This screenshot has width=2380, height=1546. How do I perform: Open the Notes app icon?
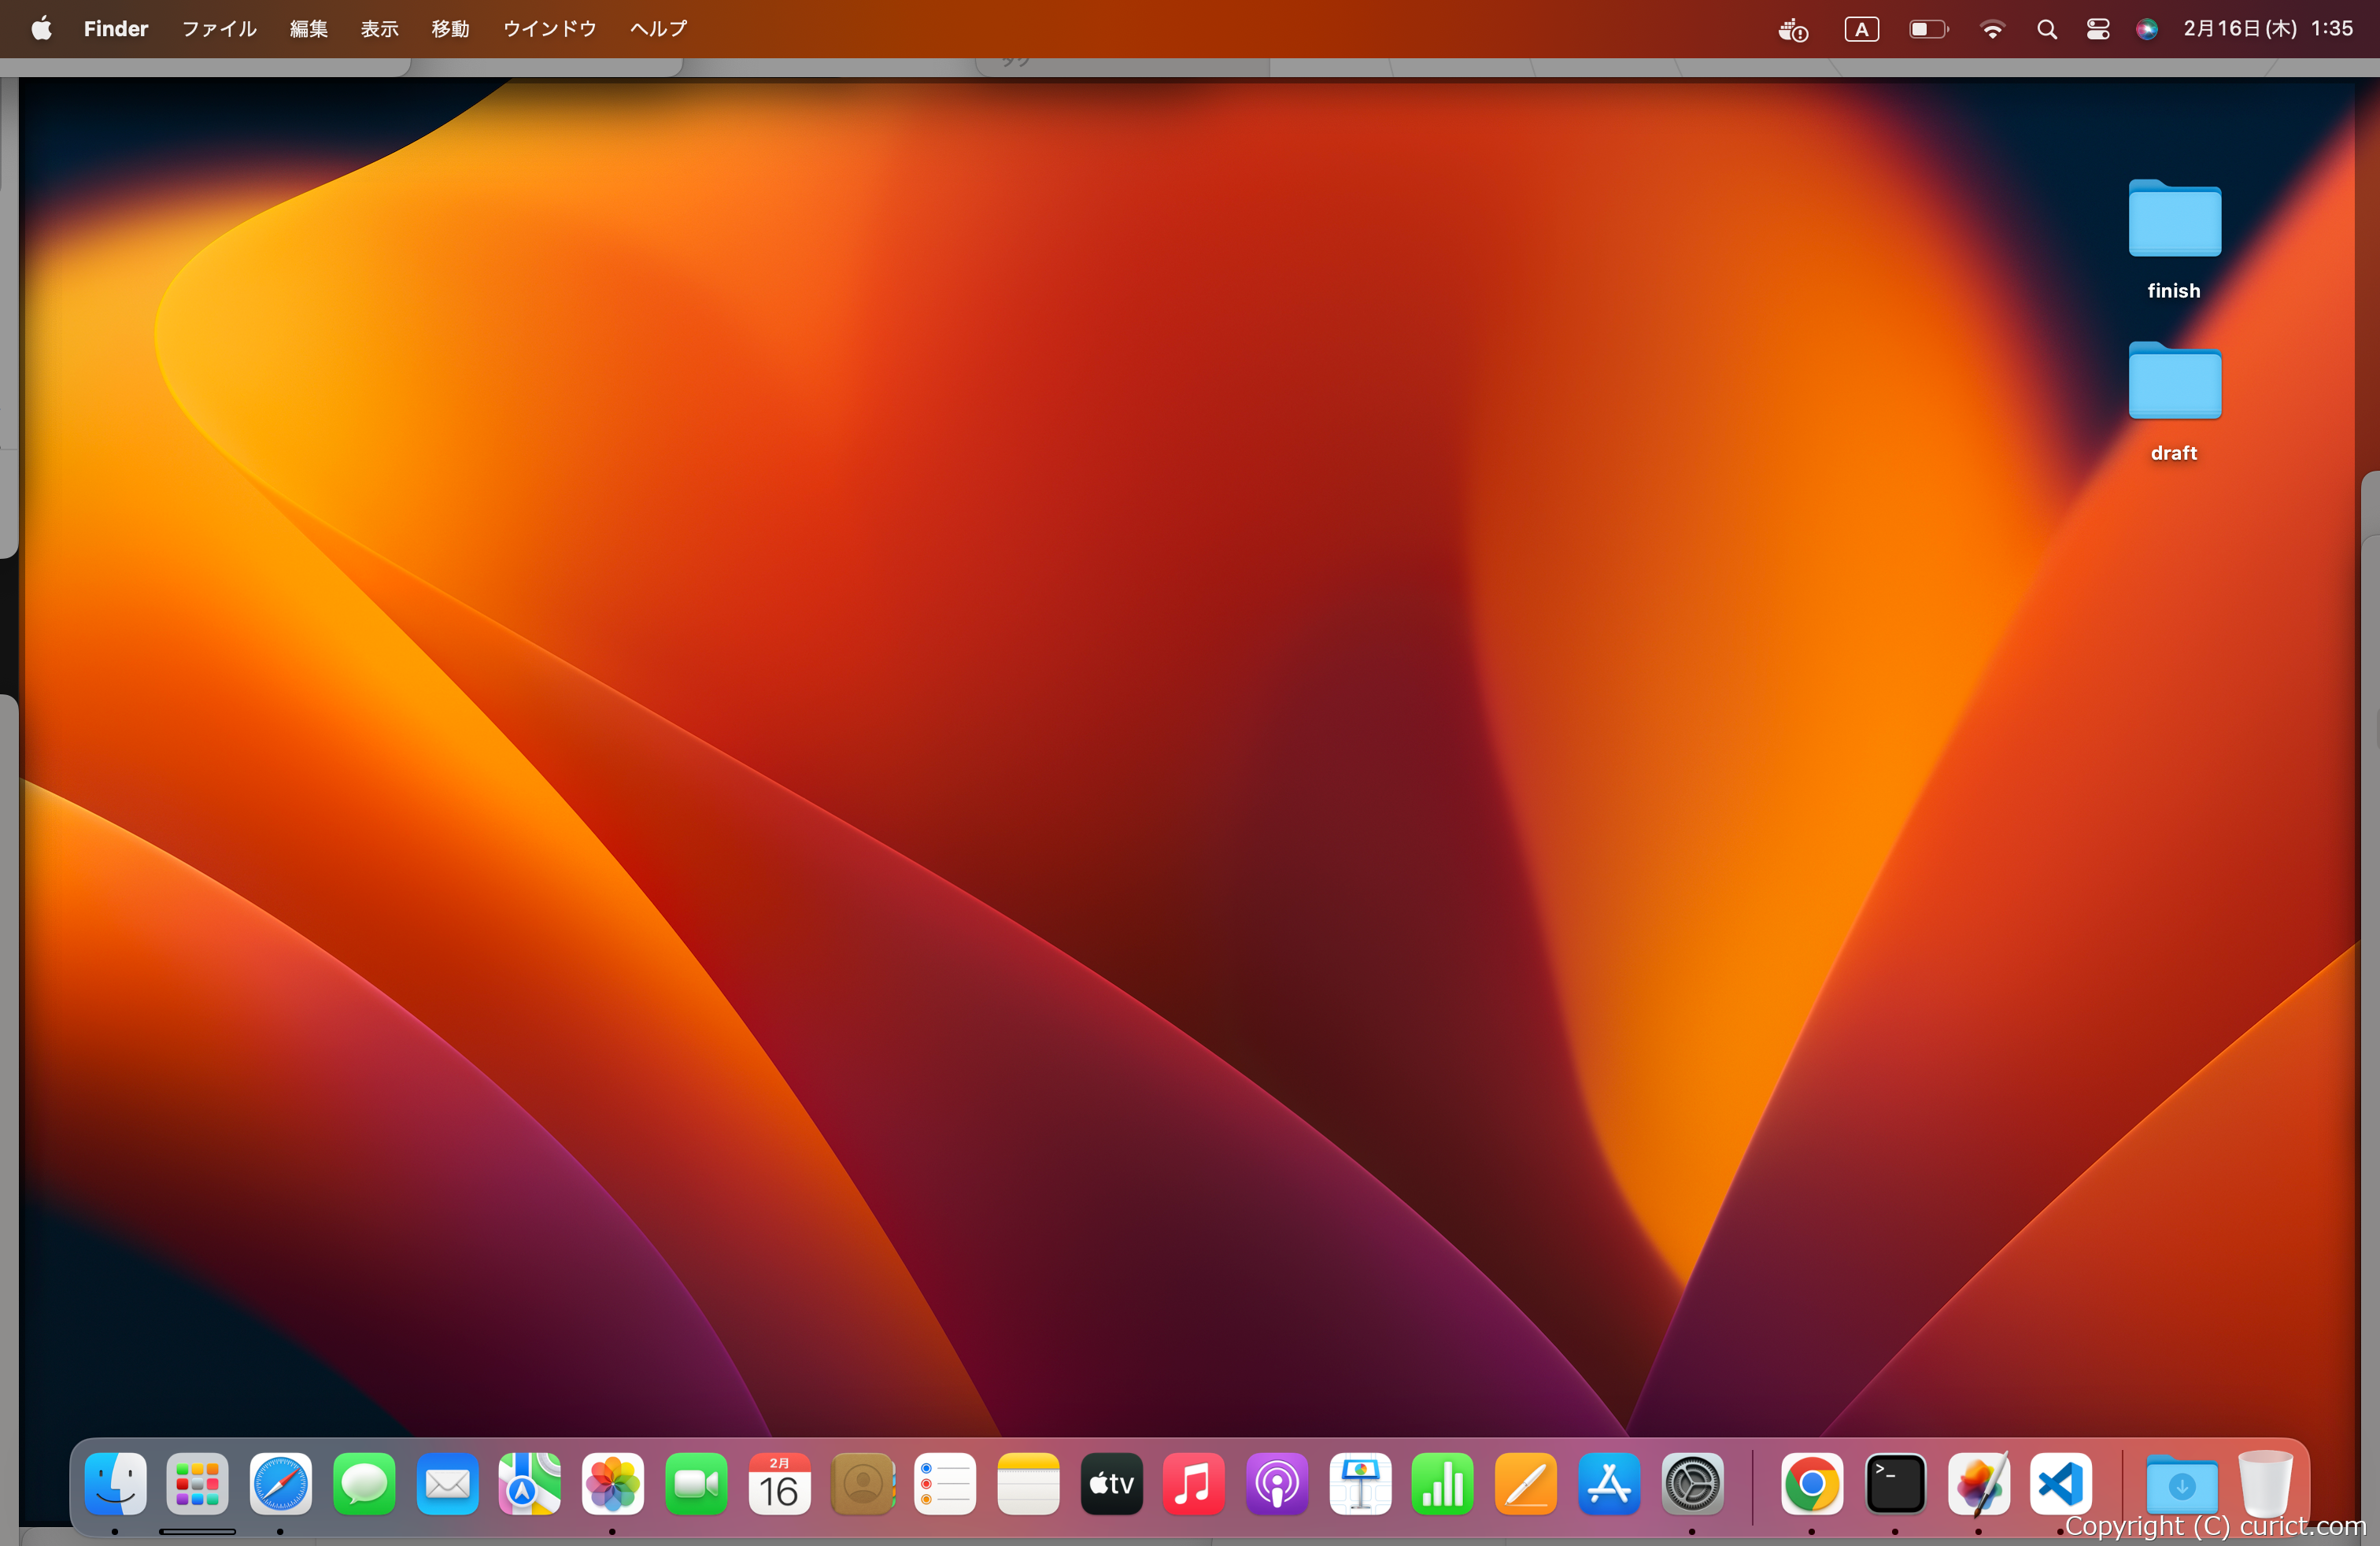tap(1028, 1484)
